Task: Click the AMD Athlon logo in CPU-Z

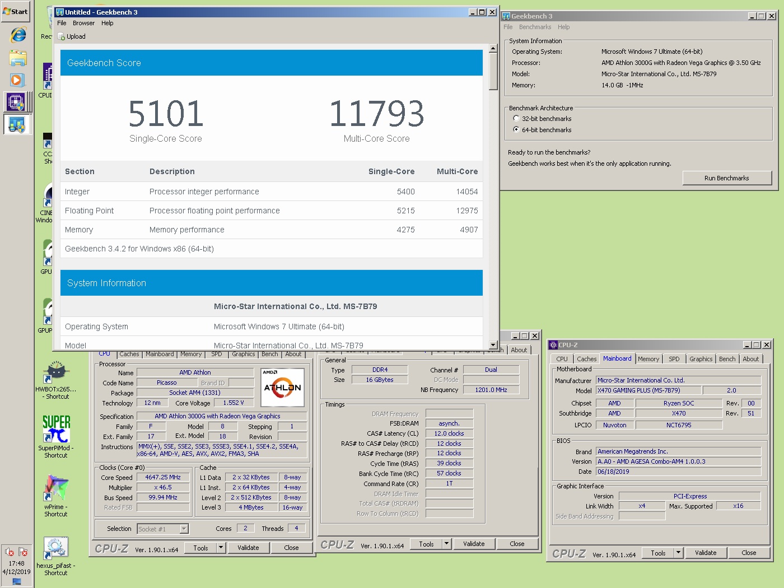Action: coord(283,387)
